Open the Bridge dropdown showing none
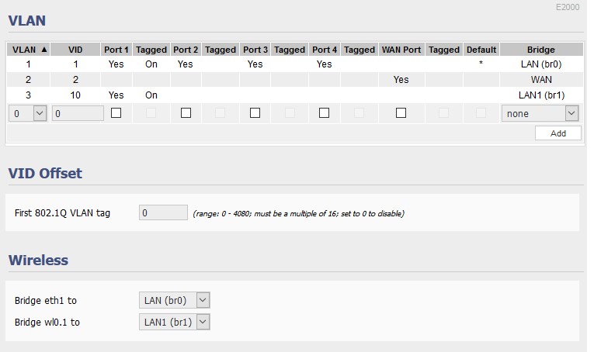 pyautogui.click(x=540, y=113)
